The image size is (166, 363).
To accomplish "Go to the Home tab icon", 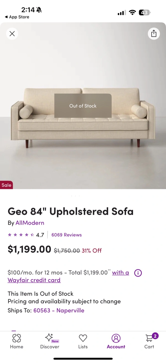I will click(17, 338).
